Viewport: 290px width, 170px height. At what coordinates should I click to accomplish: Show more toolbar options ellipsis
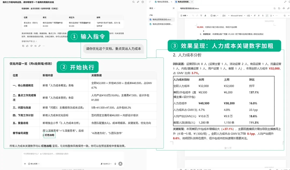pos(277,16)
